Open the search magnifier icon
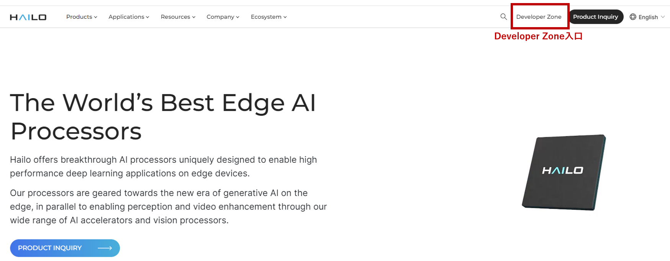 coord(503,17)
